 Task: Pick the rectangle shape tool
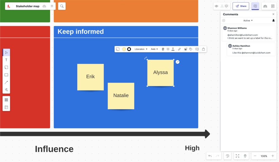pos(6,75)
